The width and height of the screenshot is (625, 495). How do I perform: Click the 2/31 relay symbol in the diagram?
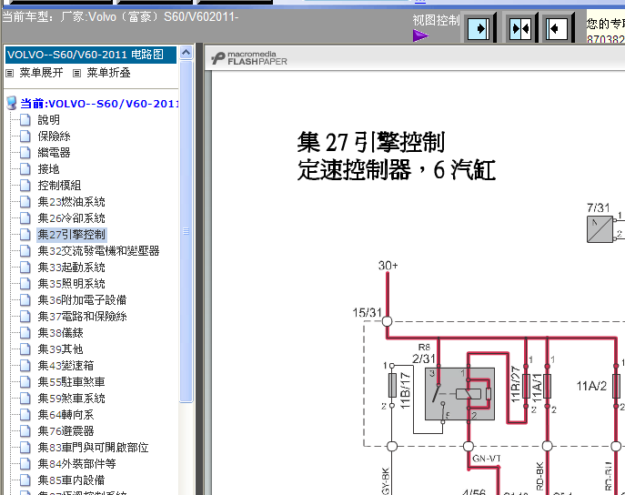[459, 394]
